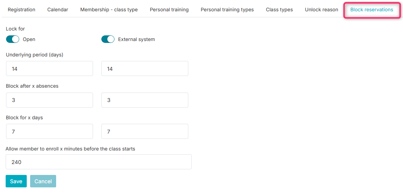Focus Block for x days External field

point(145,131)
